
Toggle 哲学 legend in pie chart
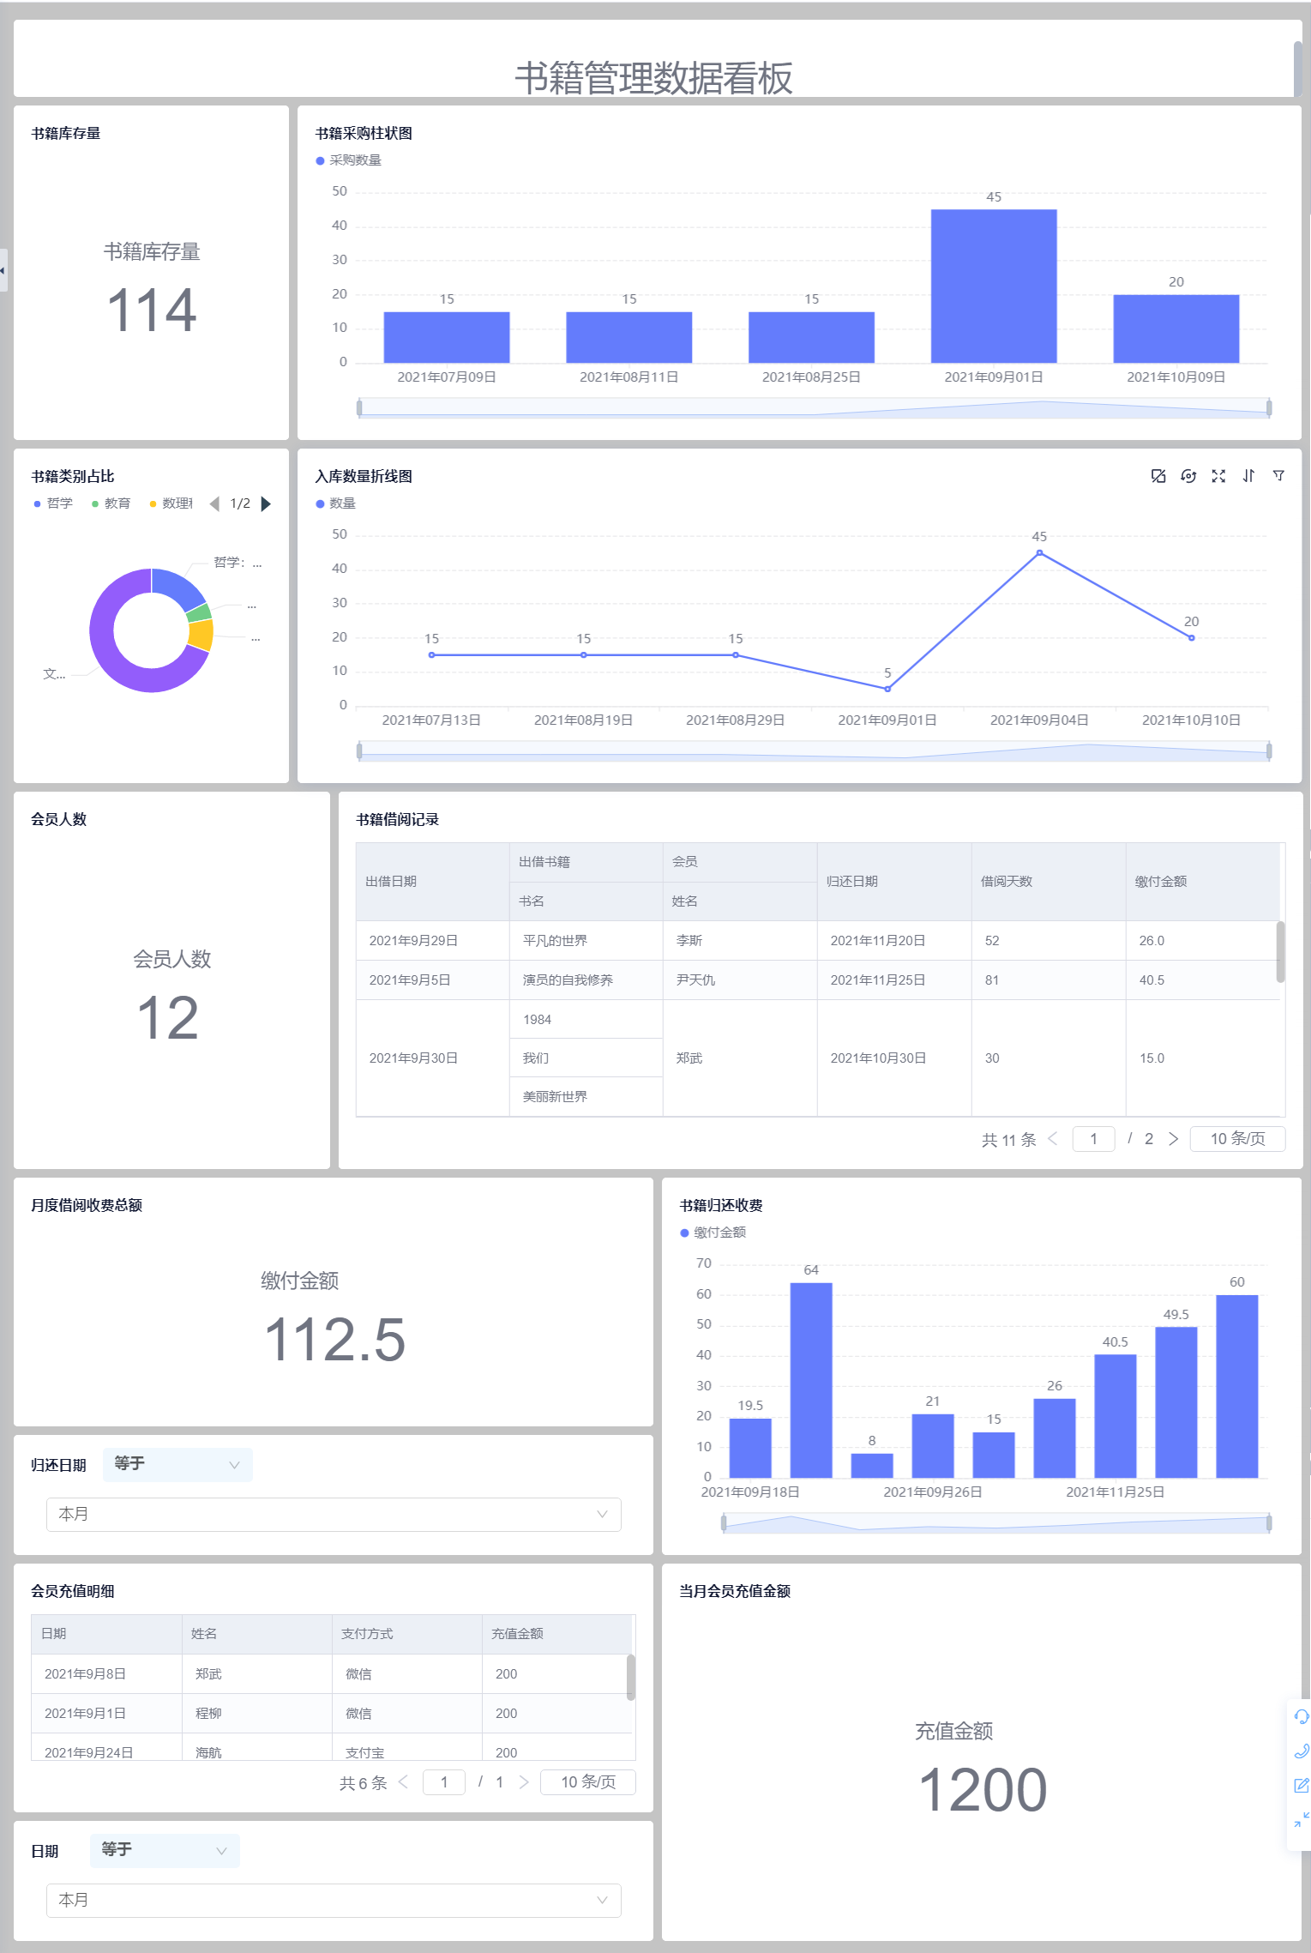[53, 503]
